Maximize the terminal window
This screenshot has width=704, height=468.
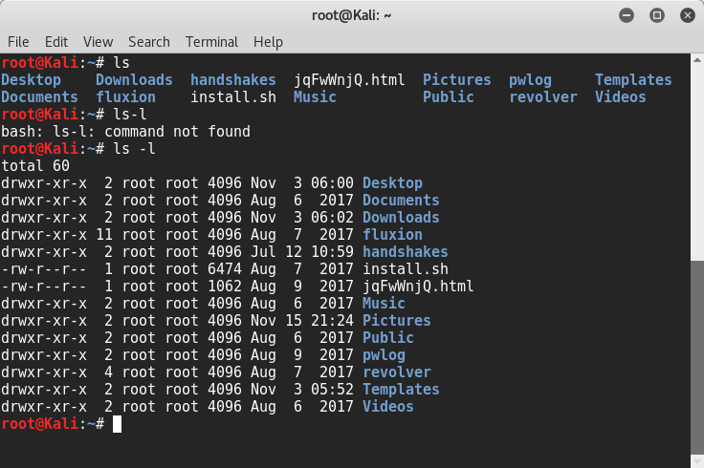(657, 15)
